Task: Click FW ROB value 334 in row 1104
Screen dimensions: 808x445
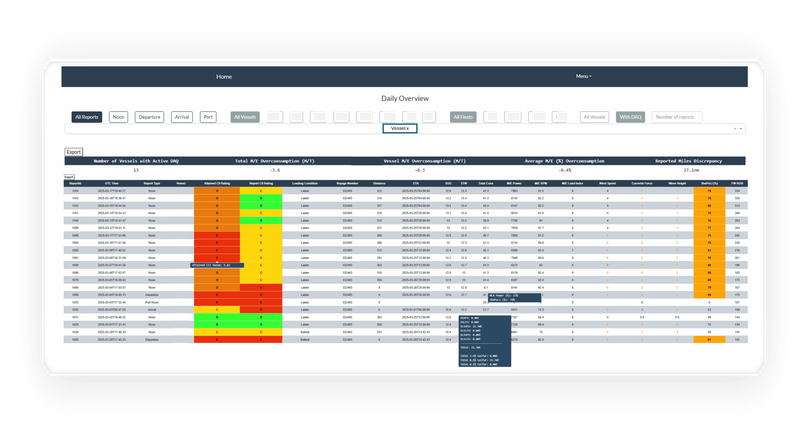Action: 737,191
